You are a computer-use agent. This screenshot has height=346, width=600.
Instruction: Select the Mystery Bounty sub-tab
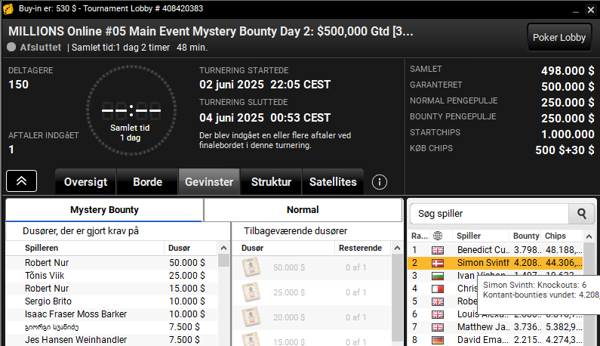click(104, 210)
